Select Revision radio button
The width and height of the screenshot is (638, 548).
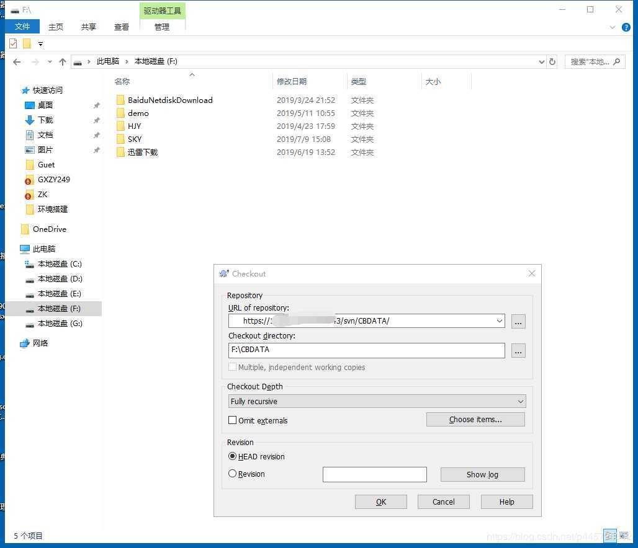232,473
